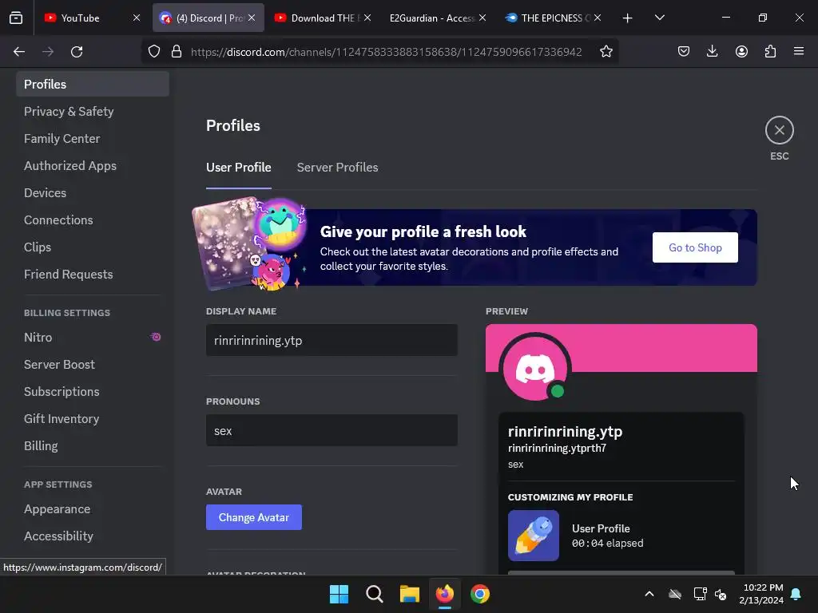Open the Firefox account icon
Viewport: 818px width, 613px height.
tap(741, 52)
